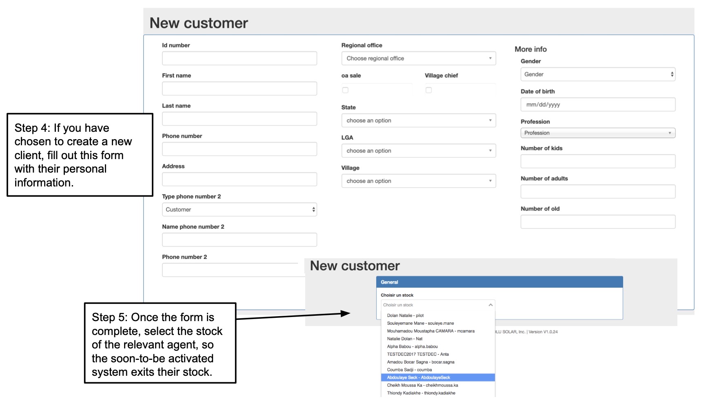Expand the State dropdown

[x=418, y=120]
